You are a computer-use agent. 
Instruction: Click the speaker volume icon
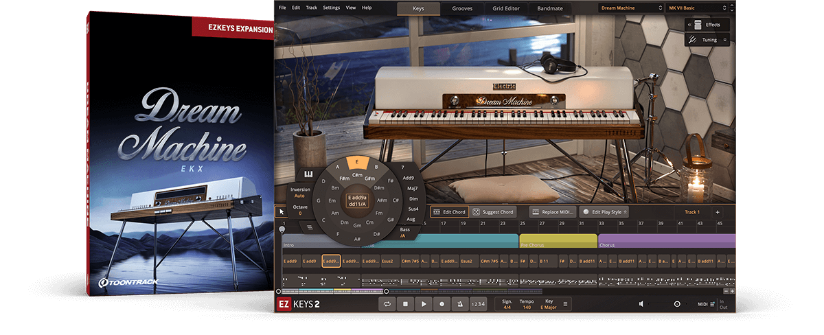(x=641, y=304)
